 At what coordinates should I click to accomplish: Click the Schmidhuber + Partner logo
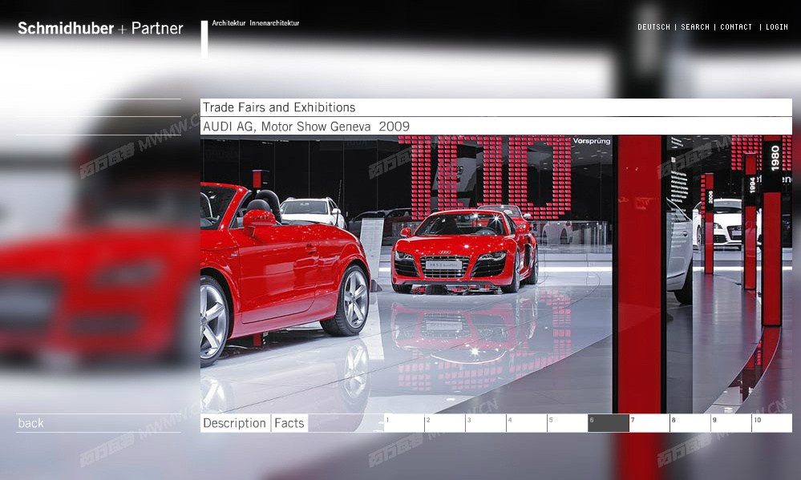100,28
